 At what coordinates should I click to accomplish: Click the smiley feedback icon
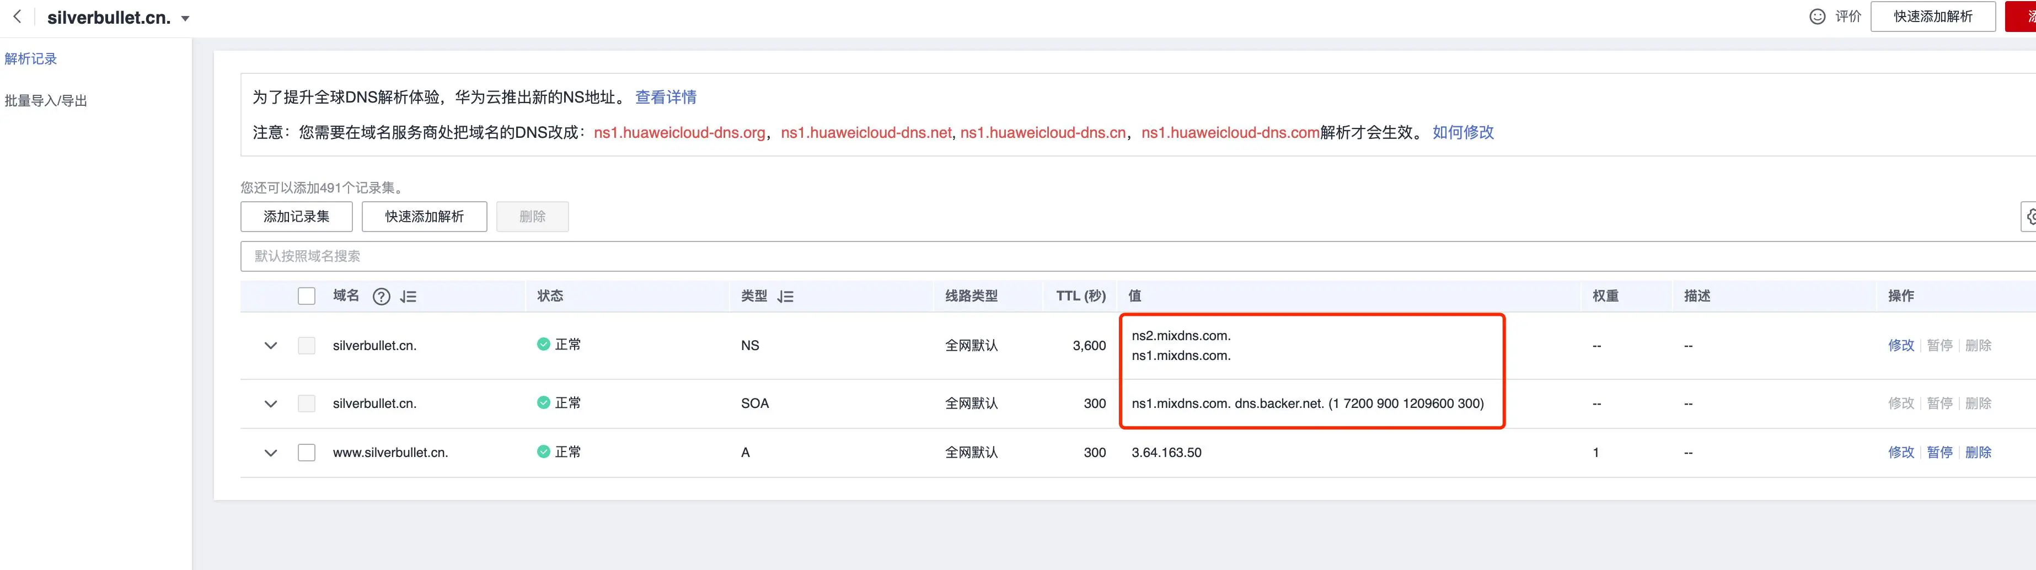click(x=1817, y=17)
